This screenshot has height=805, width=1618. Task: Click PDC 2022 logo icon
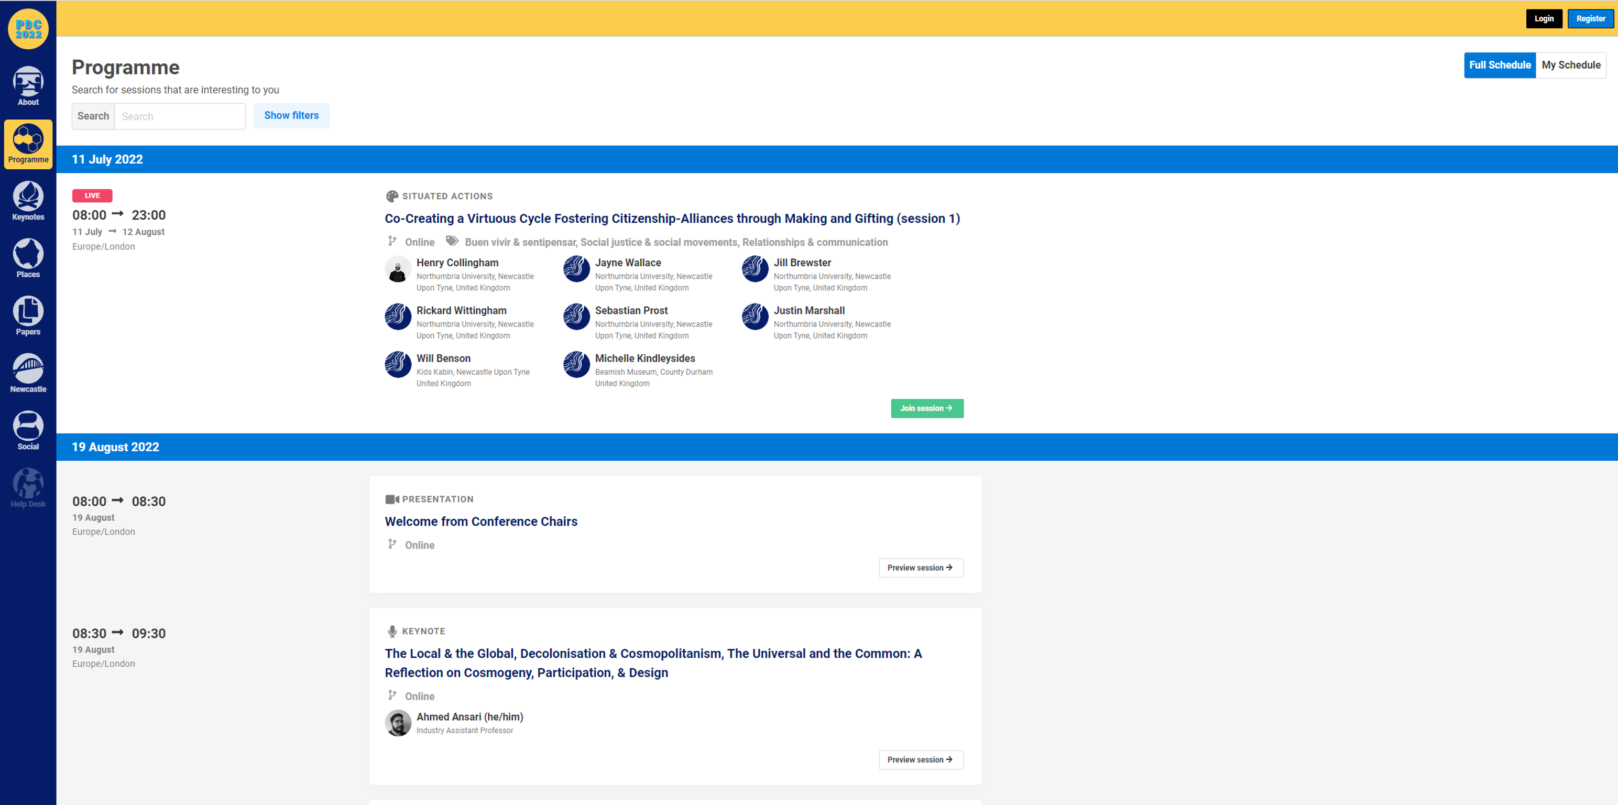point(28,28)
